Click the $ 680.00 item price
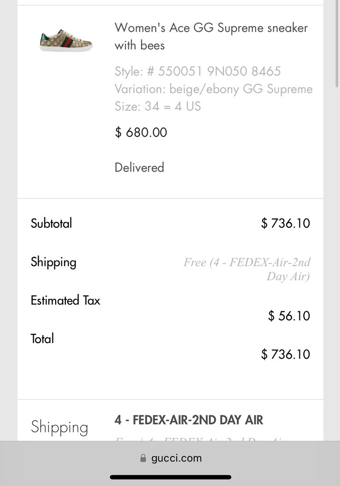The height and width of the screenshot is (486, 340). pyautogui.click(x=141, y=133)
